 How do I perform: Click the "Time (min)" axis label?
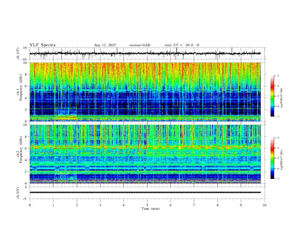(151, 209)
